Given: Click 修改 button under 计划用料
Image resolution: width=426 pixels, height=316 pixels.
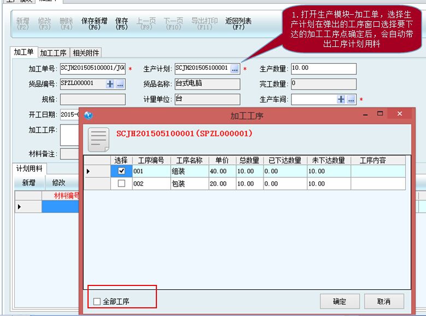Looking at the screenshot, I should (x=59, y=182).
